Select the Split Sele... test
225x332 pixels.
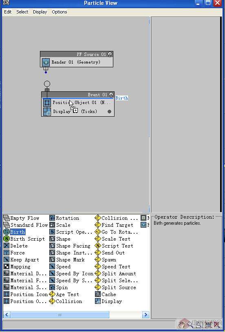(x=116, y=281)
